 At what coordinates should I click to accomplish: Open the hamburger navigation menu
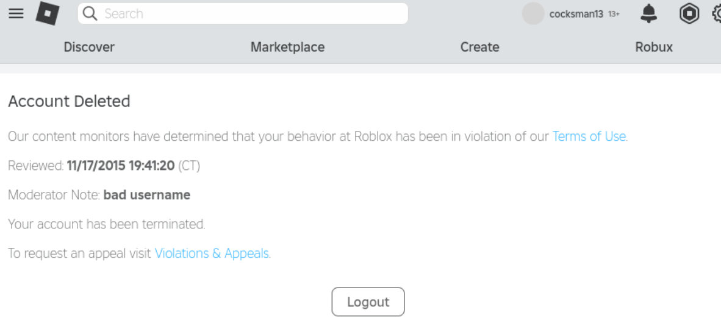[x=16, y=13]
